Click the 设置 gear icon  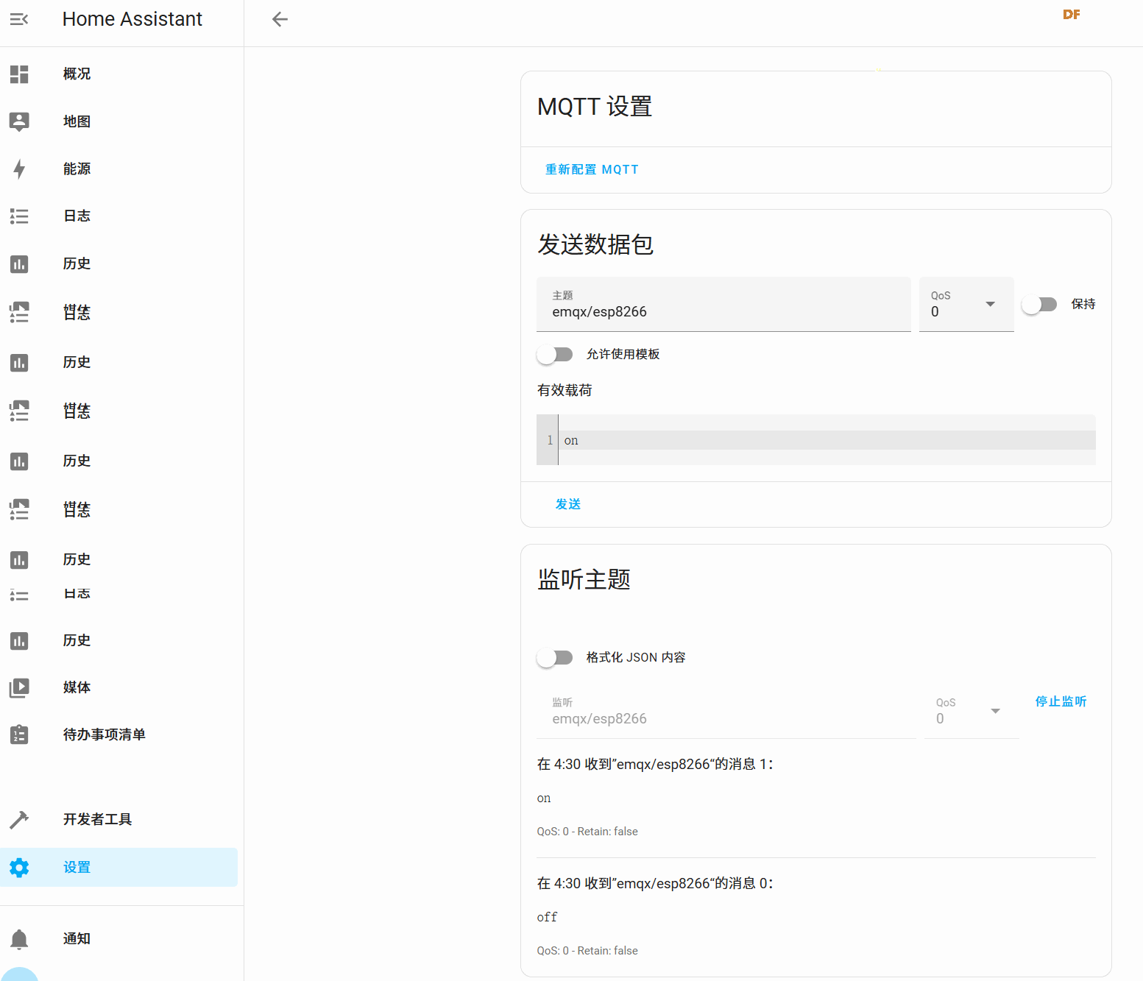click(x=19, y=867)
